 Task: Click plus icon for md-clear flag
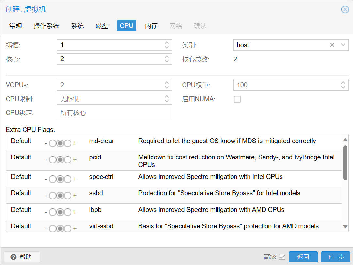click(x=75, y=143)
